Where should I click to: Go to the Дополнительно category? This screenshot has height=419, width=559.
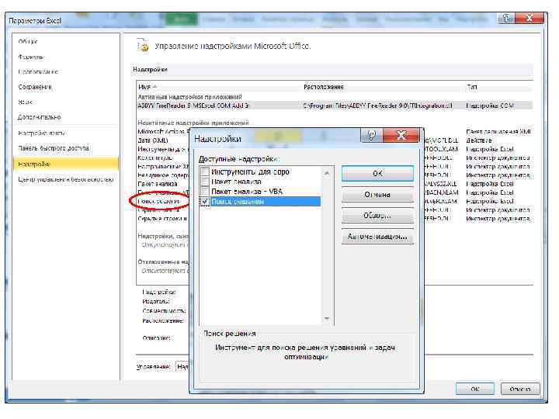[40, 117]
